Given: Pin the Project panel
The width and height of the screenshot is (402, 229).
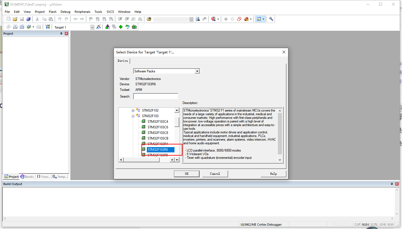Looking at the screenshot, I should point(61,34).
